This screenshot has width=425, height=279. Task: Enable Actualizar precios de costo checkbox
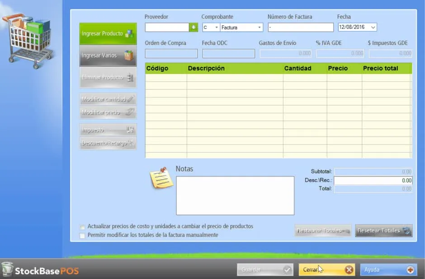[x=82, y=227]
